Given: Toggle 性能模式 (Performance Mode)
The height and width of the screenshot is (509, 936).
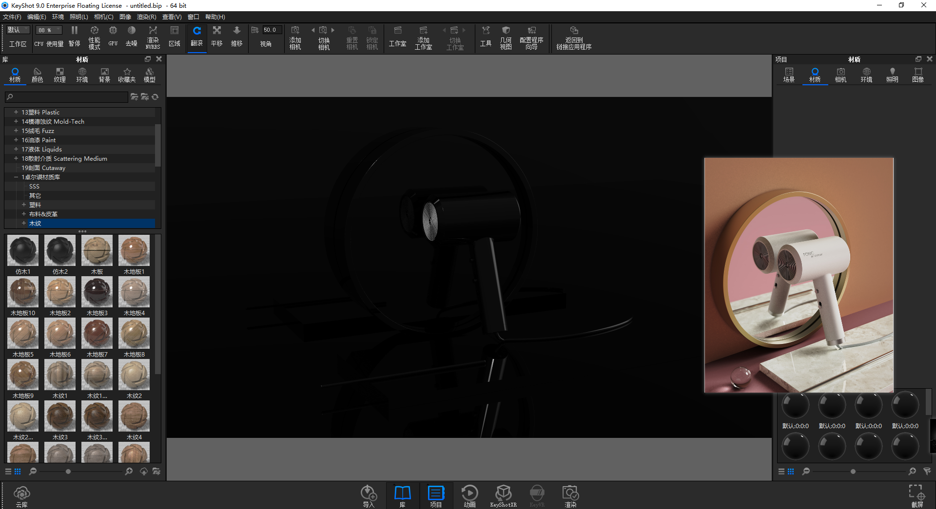Looking at the screenshot, I should click(95, 38).
